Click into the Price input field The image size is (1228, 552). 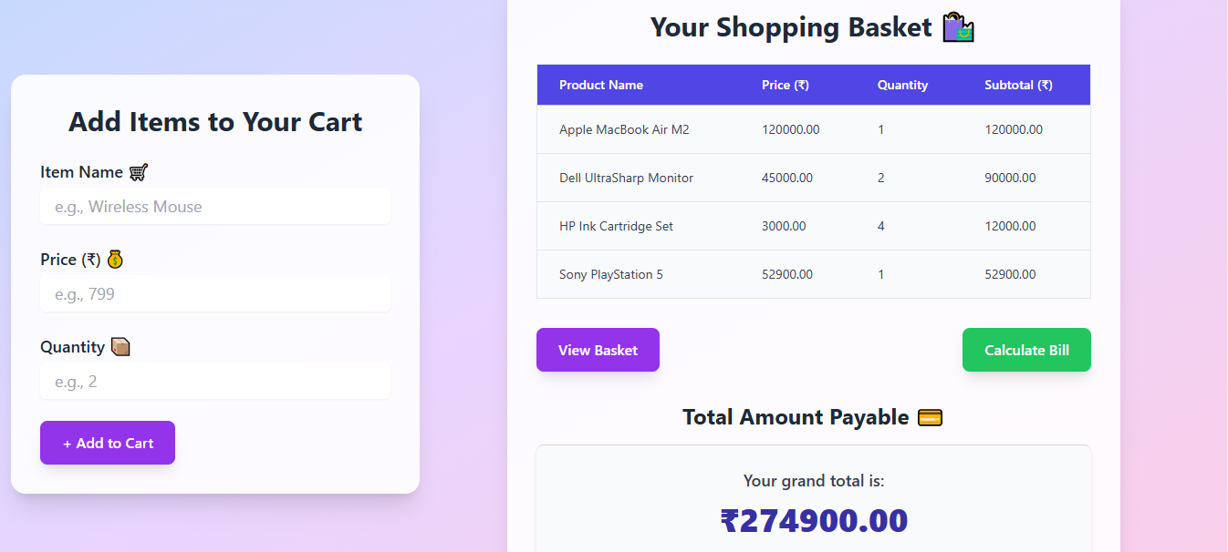215,294
